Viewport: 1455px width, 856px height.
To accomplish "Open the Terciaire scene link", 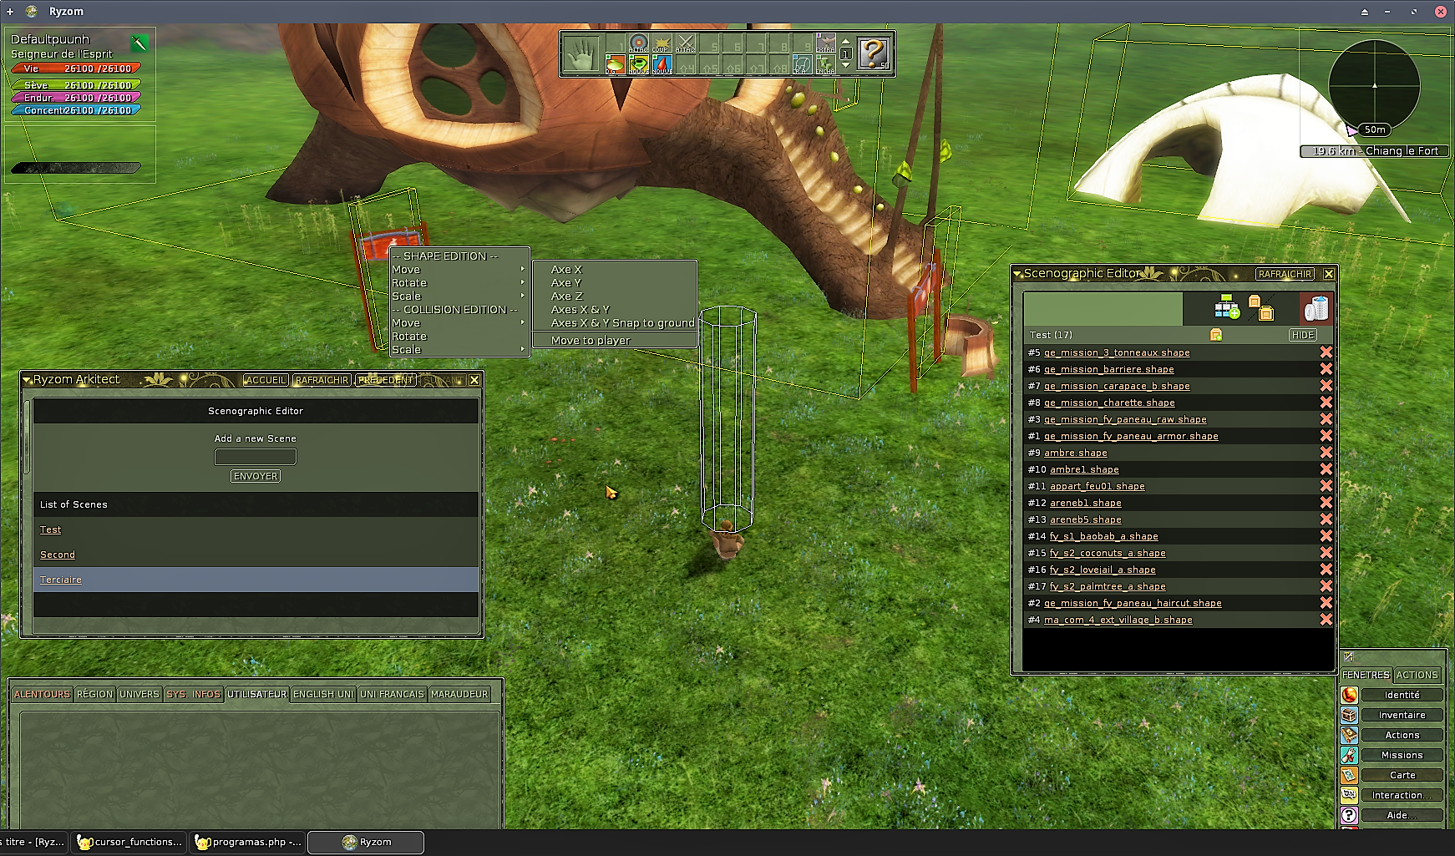I will point(61,580).
